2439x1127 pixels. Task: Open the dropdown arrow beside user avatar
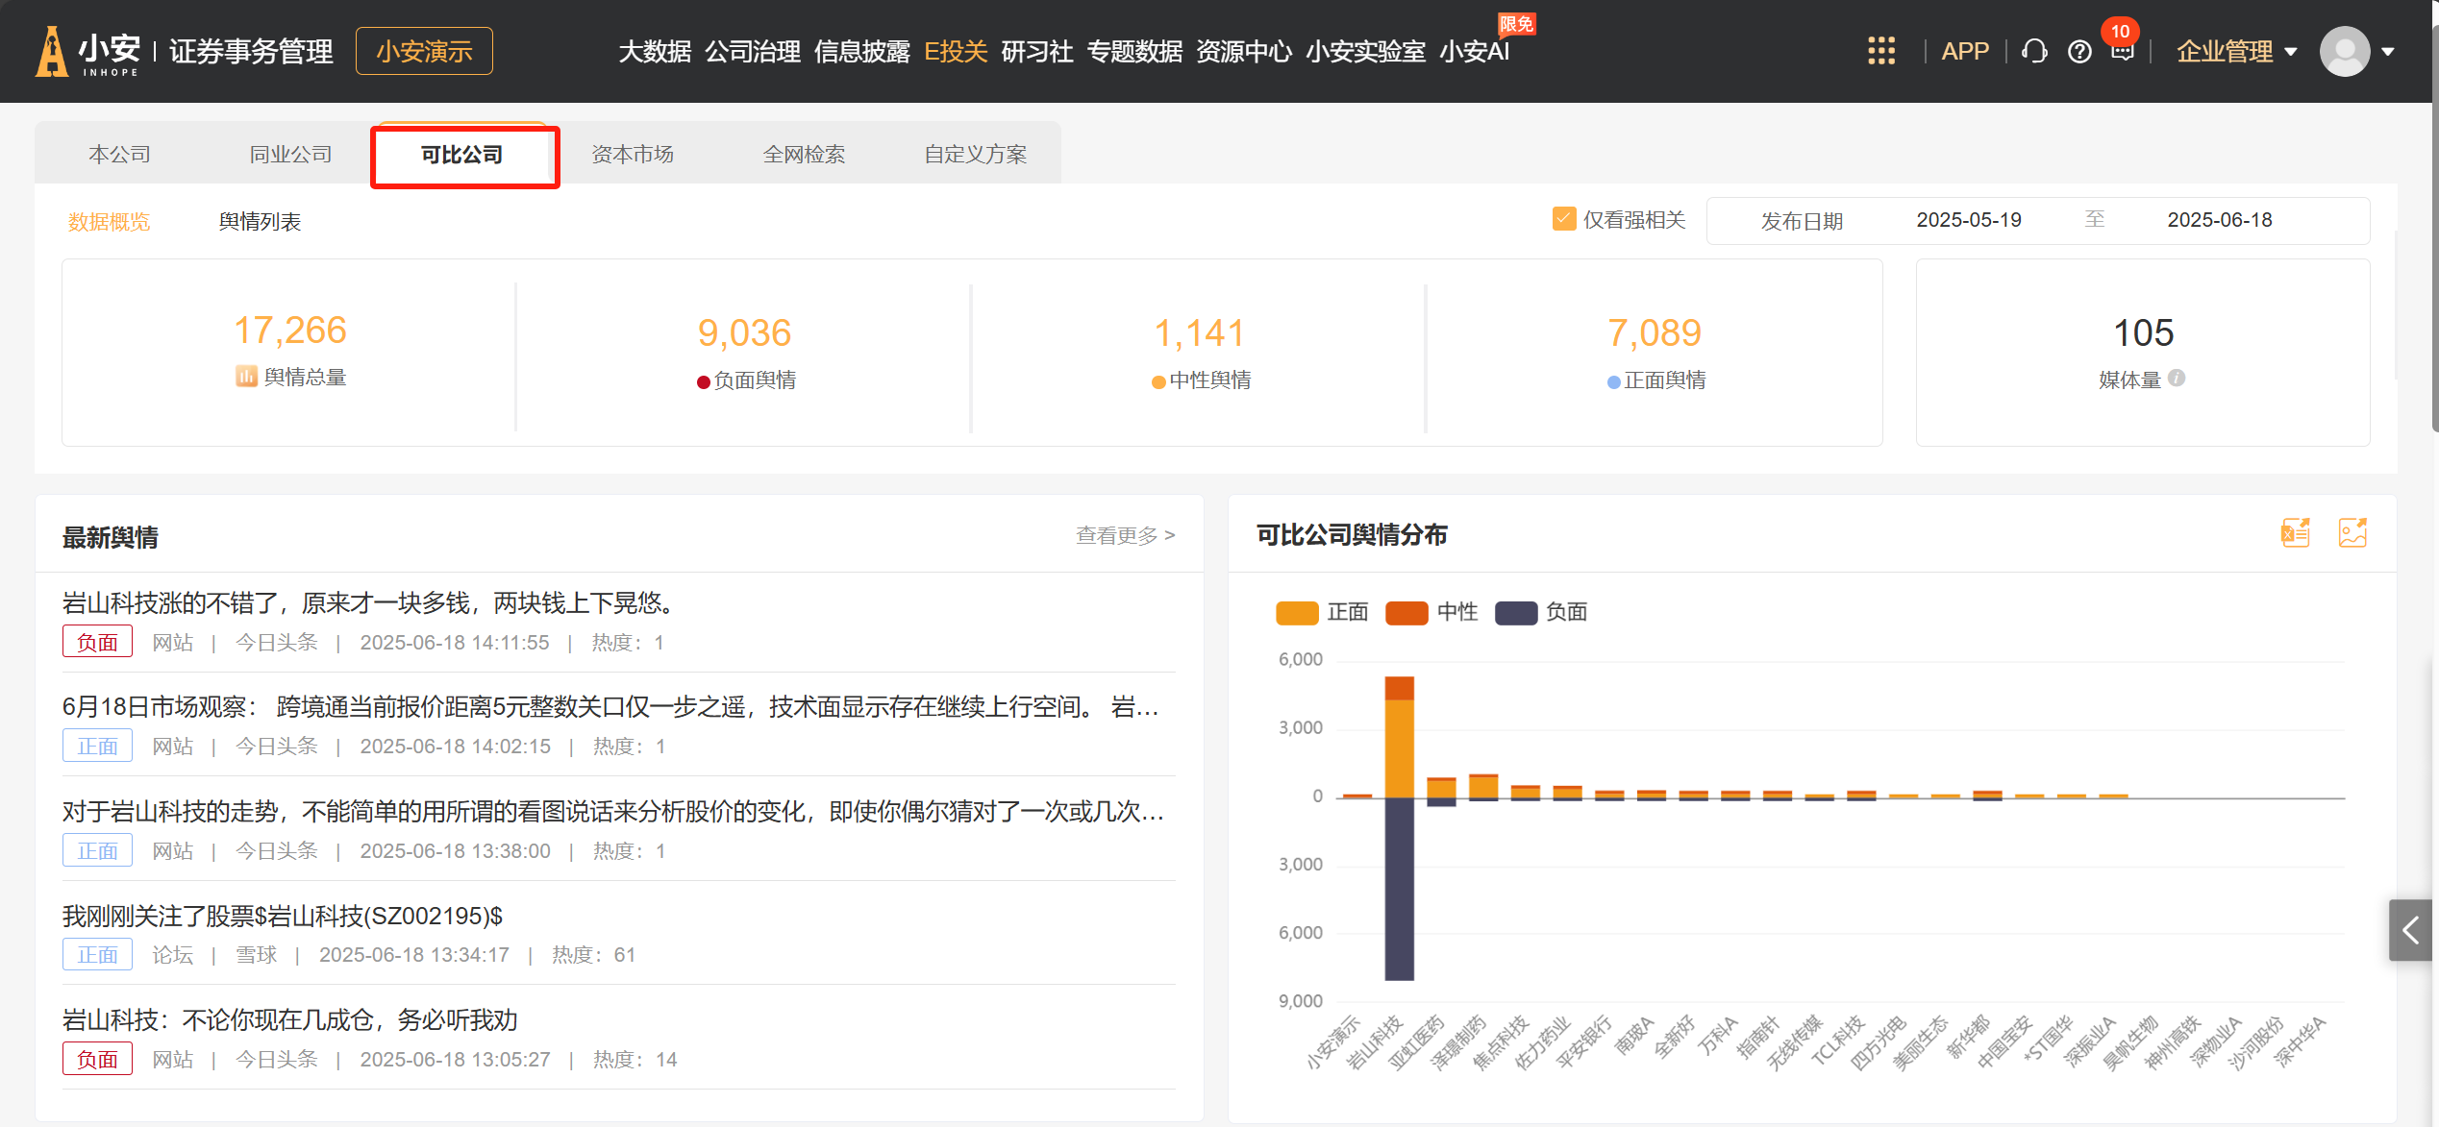click(x=2388, y=52)
